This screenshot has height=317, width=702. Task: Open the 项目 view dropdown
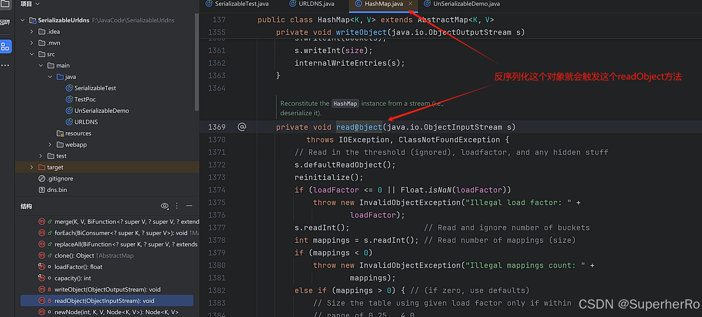30,4
